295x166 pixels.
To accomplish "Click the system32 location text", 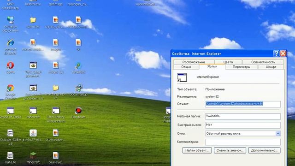I will [212, 96].
